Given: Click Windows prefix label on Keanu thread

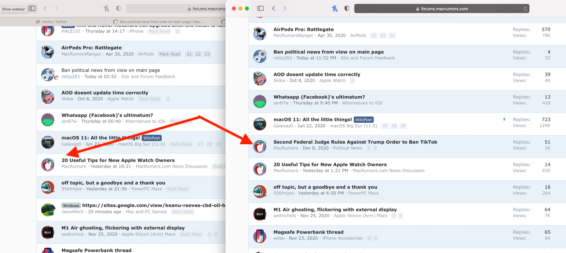Looking at the screenshot, I should pos(71,206).
